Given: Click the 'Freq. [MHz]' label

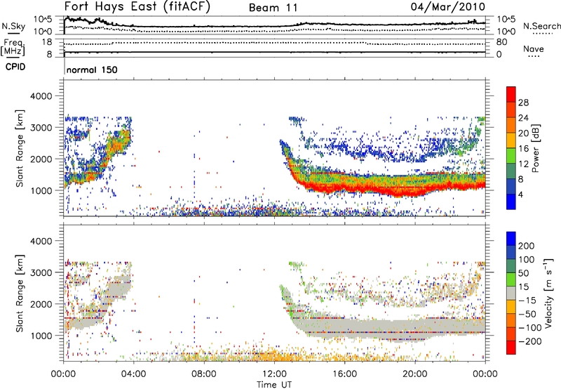Looking at the screenshot, I should (x=13, y=48).
